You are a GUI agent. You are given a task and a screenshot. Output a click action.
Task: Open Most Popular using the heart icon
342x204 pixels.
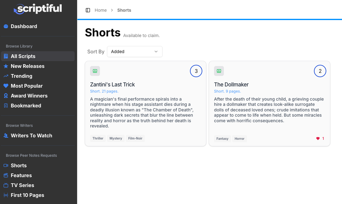(6, 86)
